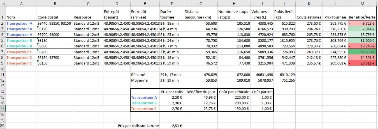
Task: Click the 'Coûts estimés' header cell
Action: (309, 13)
